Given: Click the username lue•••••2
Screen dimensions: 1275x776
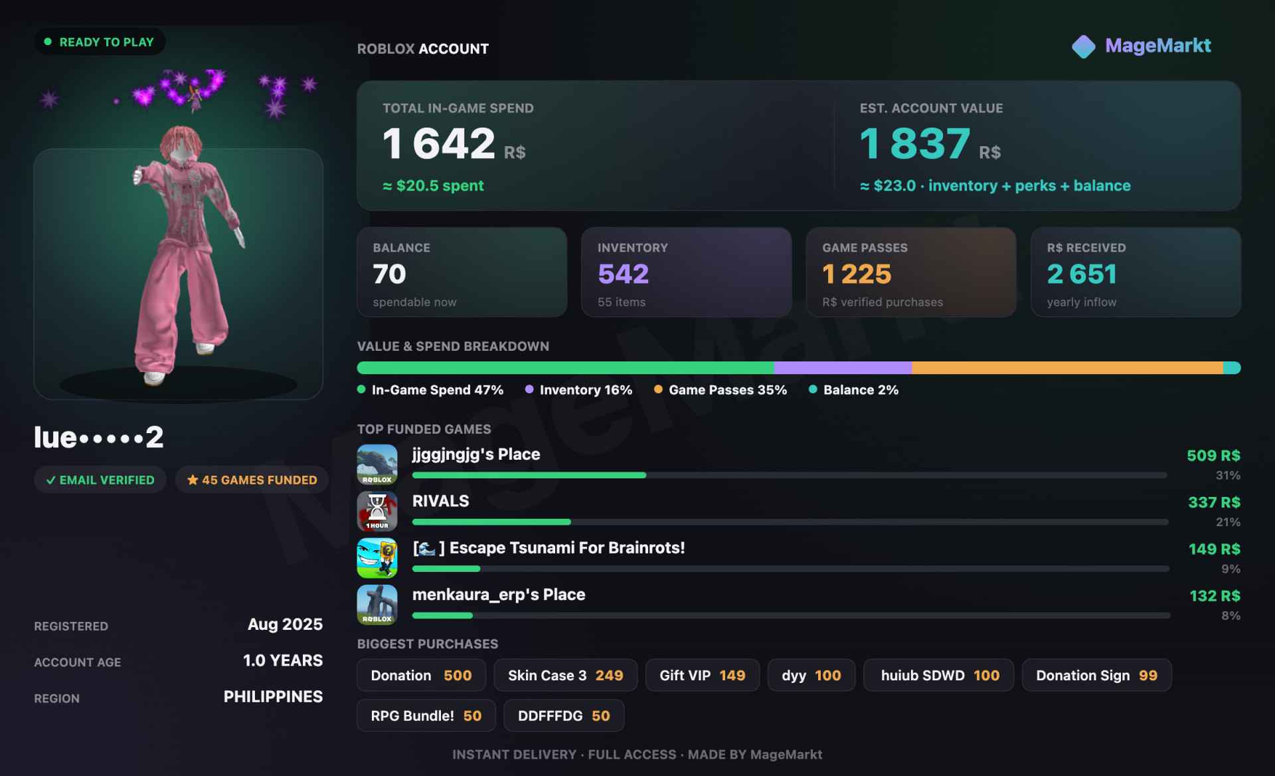Looking at the screenshot, I should coord(99,437).
